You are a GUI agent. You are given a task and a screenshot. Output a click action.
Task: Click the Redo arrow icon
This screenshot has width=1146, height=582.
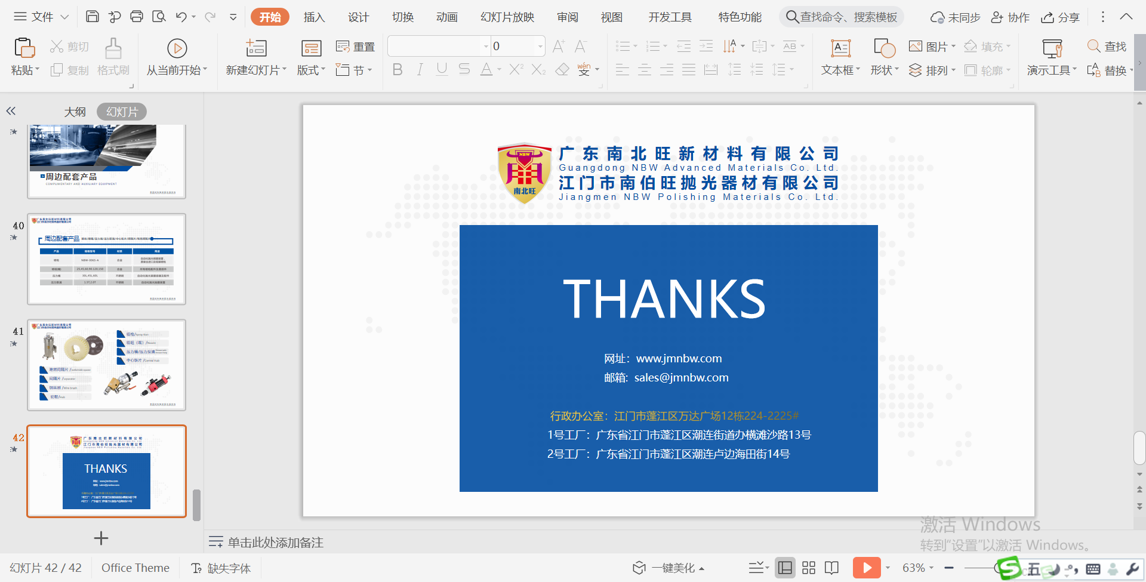tap(210, 17)
